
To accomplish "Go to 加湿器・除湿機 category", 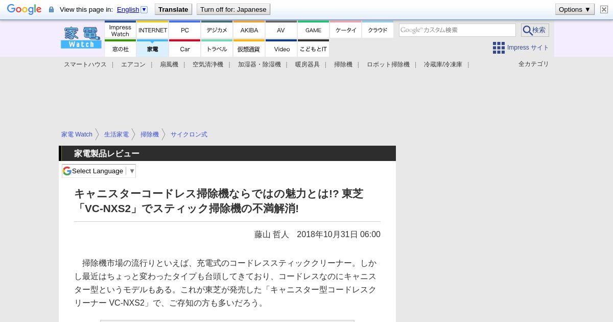I will (260, 64).
